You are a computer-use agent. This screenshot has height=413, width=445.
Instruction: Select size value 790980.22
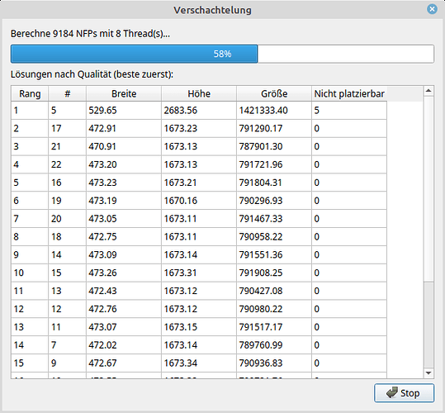(x=274, y=309)
